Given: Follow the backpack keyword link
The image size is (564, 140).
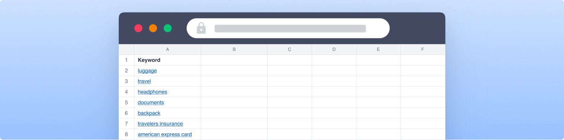Looking at the screenshot, I should (149, 113).
